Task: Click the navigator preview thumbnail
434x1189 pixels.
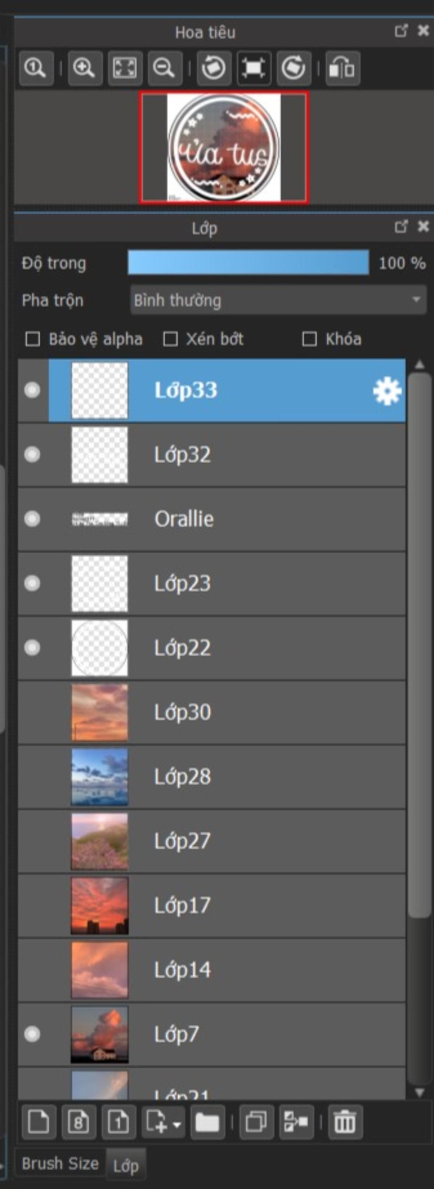Action: pos(224,148)
